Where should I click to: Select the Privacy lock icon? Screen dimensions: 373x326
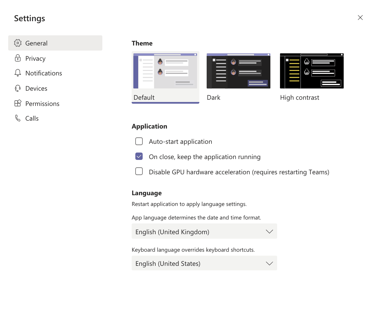(x=17, y=58)
